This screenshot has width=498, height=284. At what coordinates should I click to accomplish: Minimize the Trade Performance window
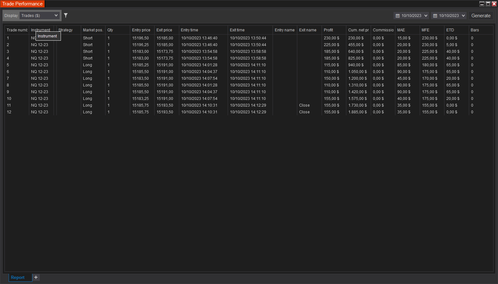482,4
